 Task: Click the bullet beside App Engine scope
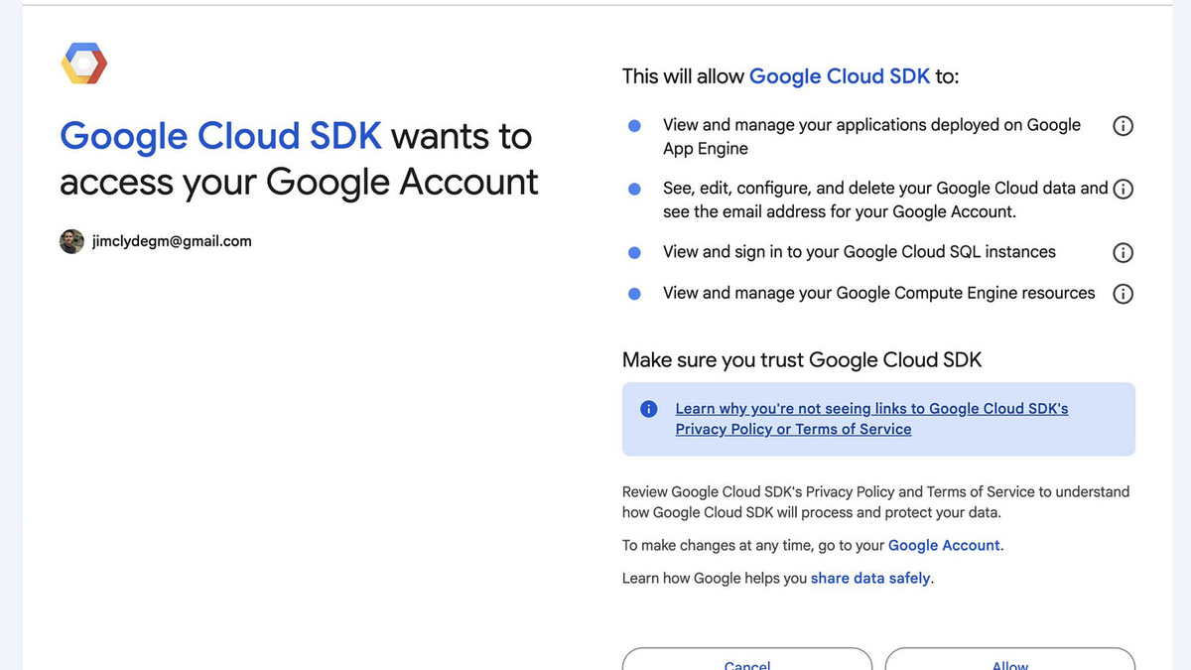[x=634, y=126]
